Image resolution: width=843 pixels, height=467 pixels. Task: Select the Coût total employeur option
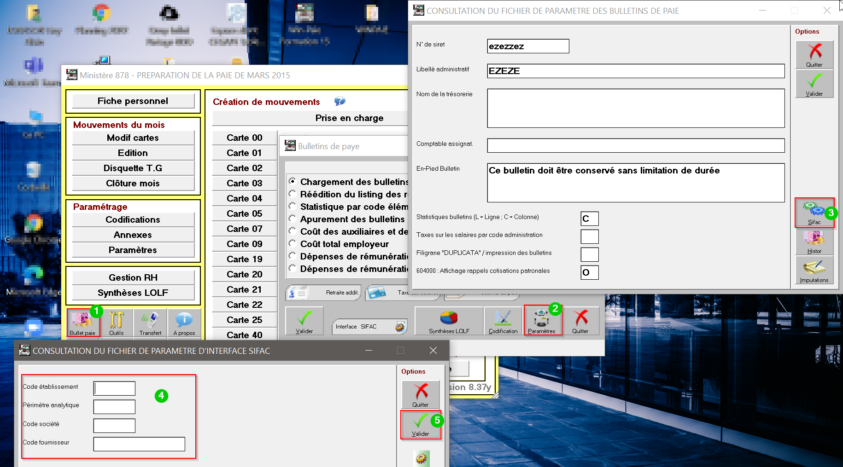pyautogui.click(x=292, y=243)
